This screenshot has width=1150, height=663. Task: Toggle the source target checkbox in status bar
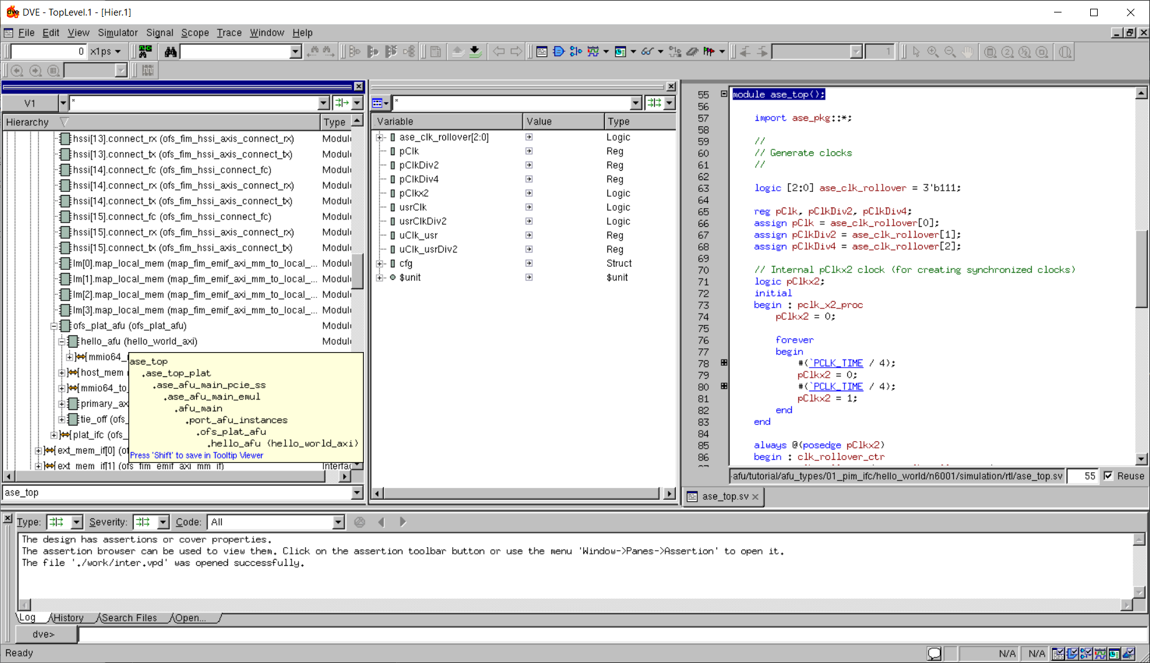click(x=1058, y=653)
